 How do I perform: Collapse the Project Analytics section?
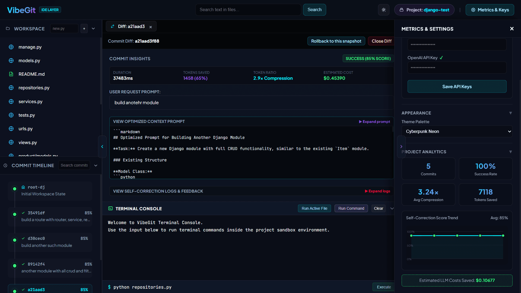tap(510, 152)
